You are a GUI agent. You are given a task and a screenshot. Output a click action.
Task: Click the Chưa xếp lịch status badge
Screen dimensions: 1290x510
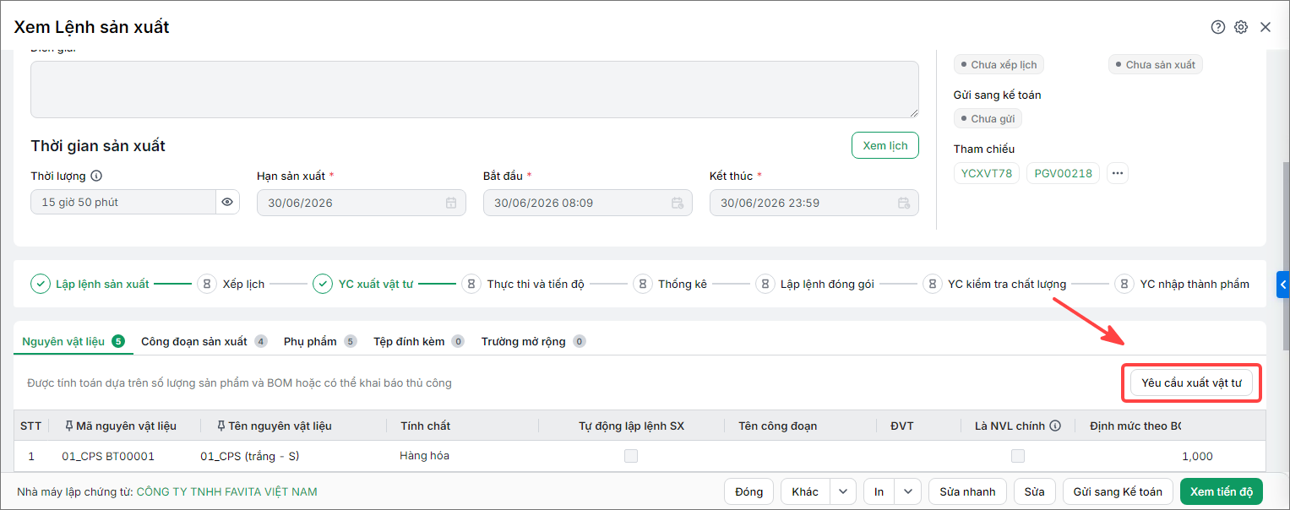click(999, 64)
